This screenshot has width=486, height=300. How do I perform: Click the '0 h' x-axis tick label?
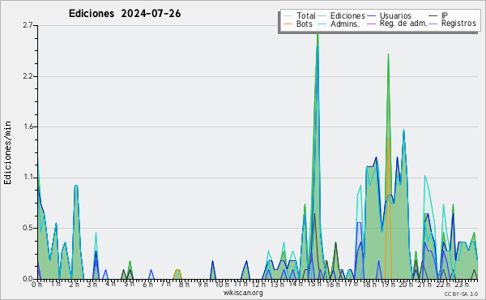(x=36, y=285)
